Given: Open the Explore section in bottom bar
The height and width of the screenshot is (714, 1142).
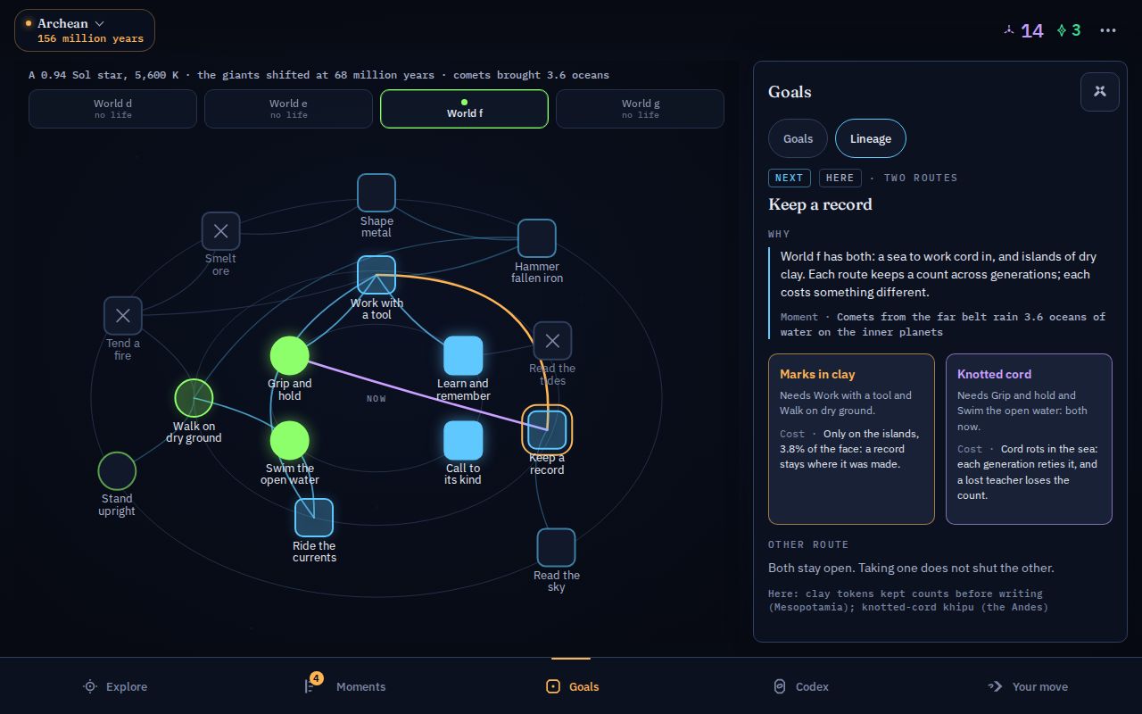Looking at the screenshot, I should (x=114, y=686).
